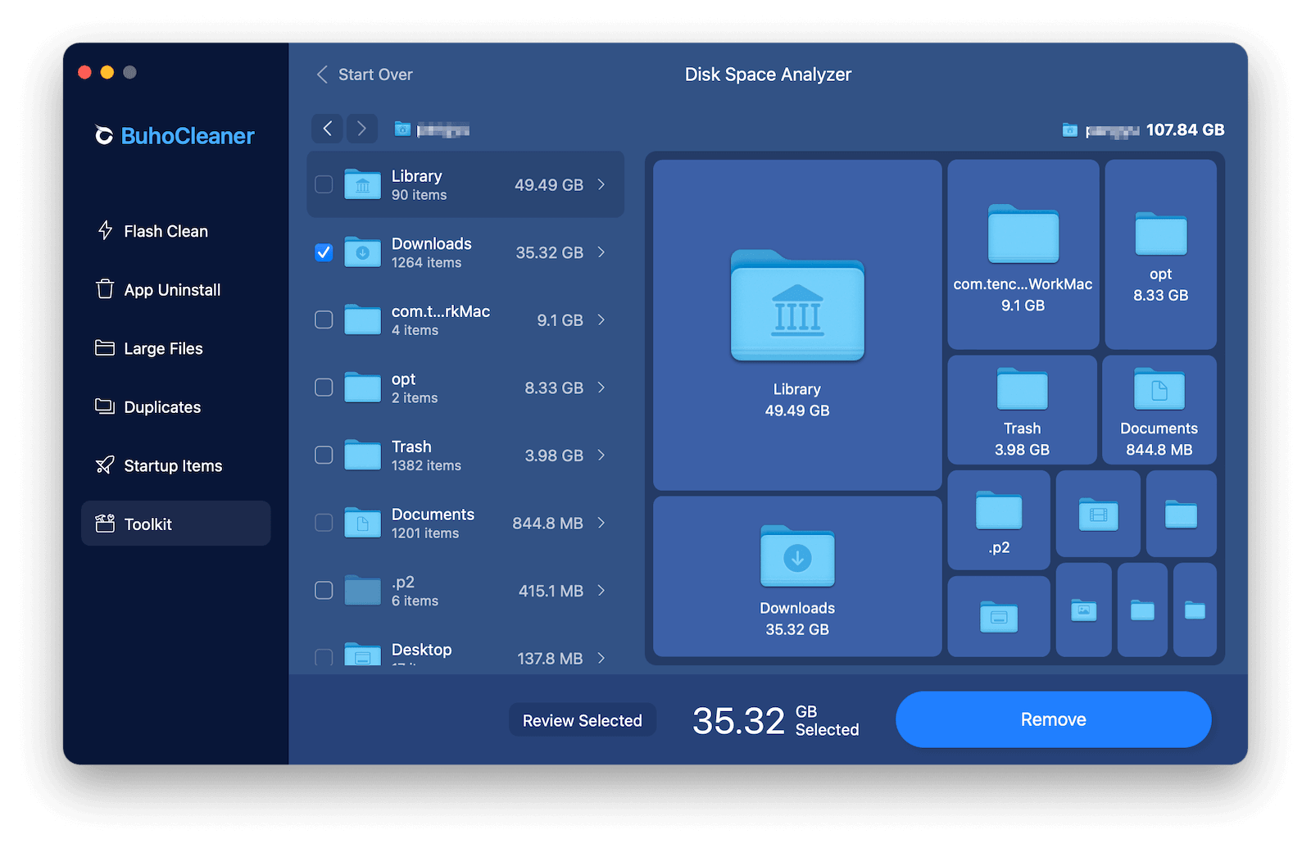This screenshot has height=848, width=1311.
Task: Click the home folder icon in breadcrumb
Action: point(402,129)
